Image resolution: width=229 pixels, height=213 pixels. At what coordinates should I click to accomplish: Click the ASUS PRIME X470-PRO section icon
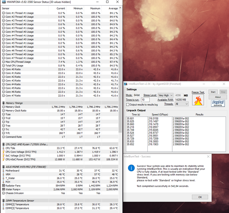(x=4, y=167)
